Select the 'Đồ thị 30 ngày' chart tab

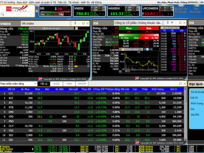(52, 28)
